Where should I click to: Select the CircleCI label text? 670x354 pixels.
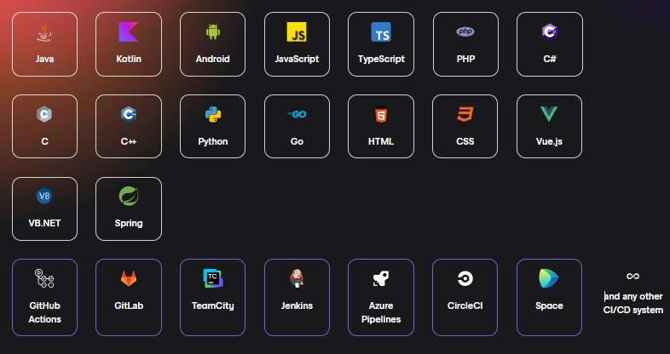click(465, 305)
